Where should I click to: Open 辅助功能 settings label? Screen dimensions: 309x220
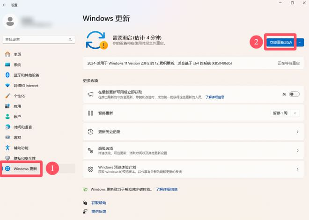click(21, 148)
